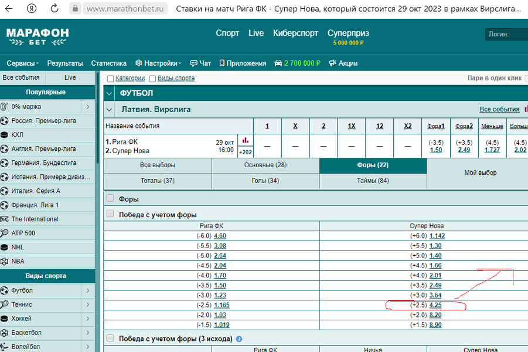
Task: Select Футбол in the sports sidebar
Action: [22, 290]
